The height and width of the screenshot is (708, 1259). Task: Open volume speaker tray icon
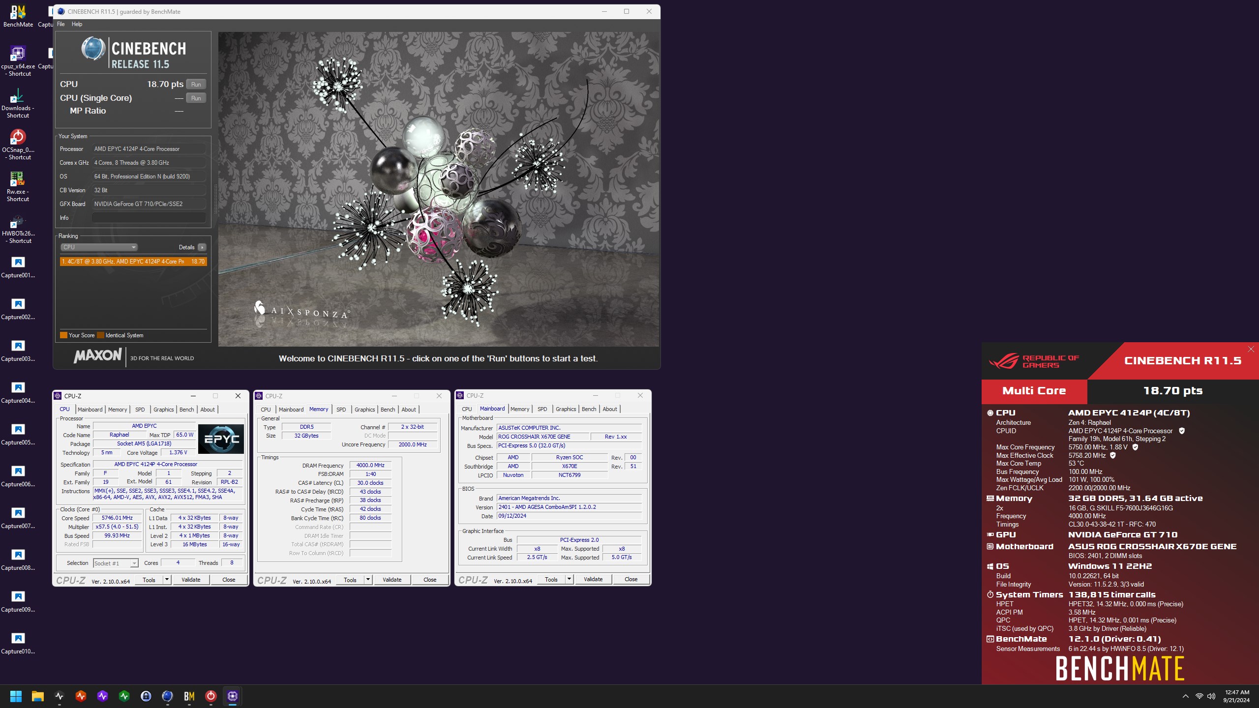pos(1211,696)
